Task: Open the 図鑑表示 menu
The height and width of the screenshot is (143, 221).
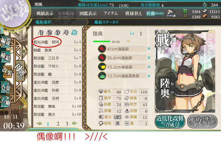Action: pos(88,14)
